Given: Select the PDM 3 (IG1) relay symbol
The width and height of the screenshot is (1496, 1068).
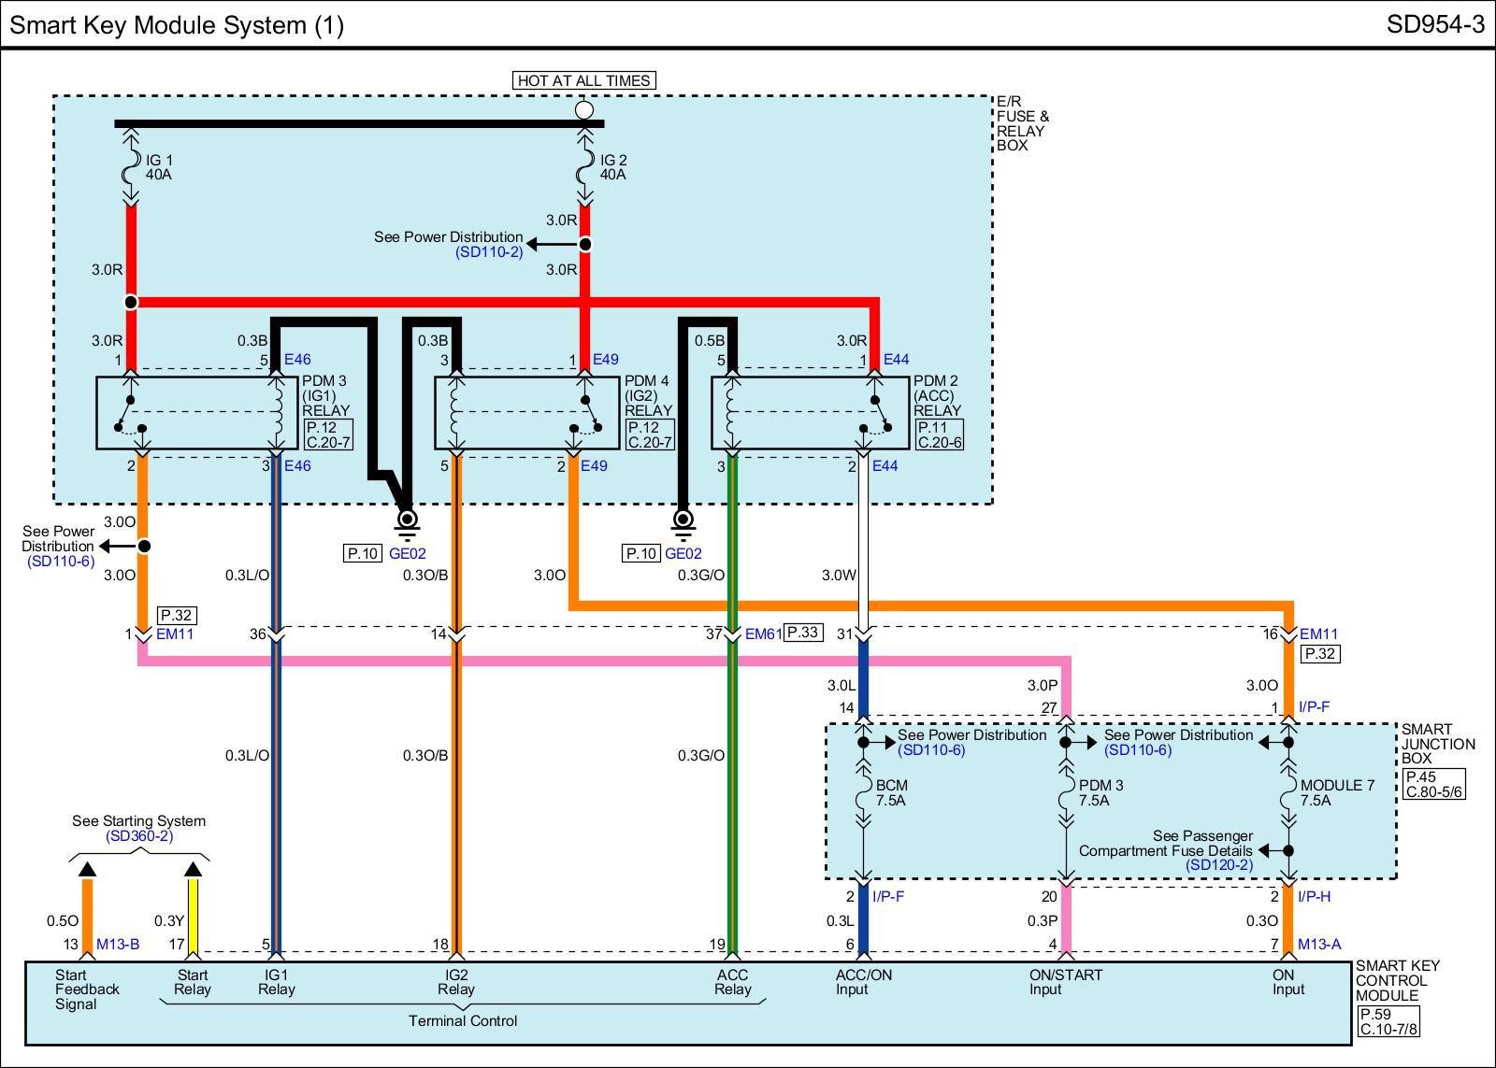Looking at the screenshot, I should [x=203, y=413].
